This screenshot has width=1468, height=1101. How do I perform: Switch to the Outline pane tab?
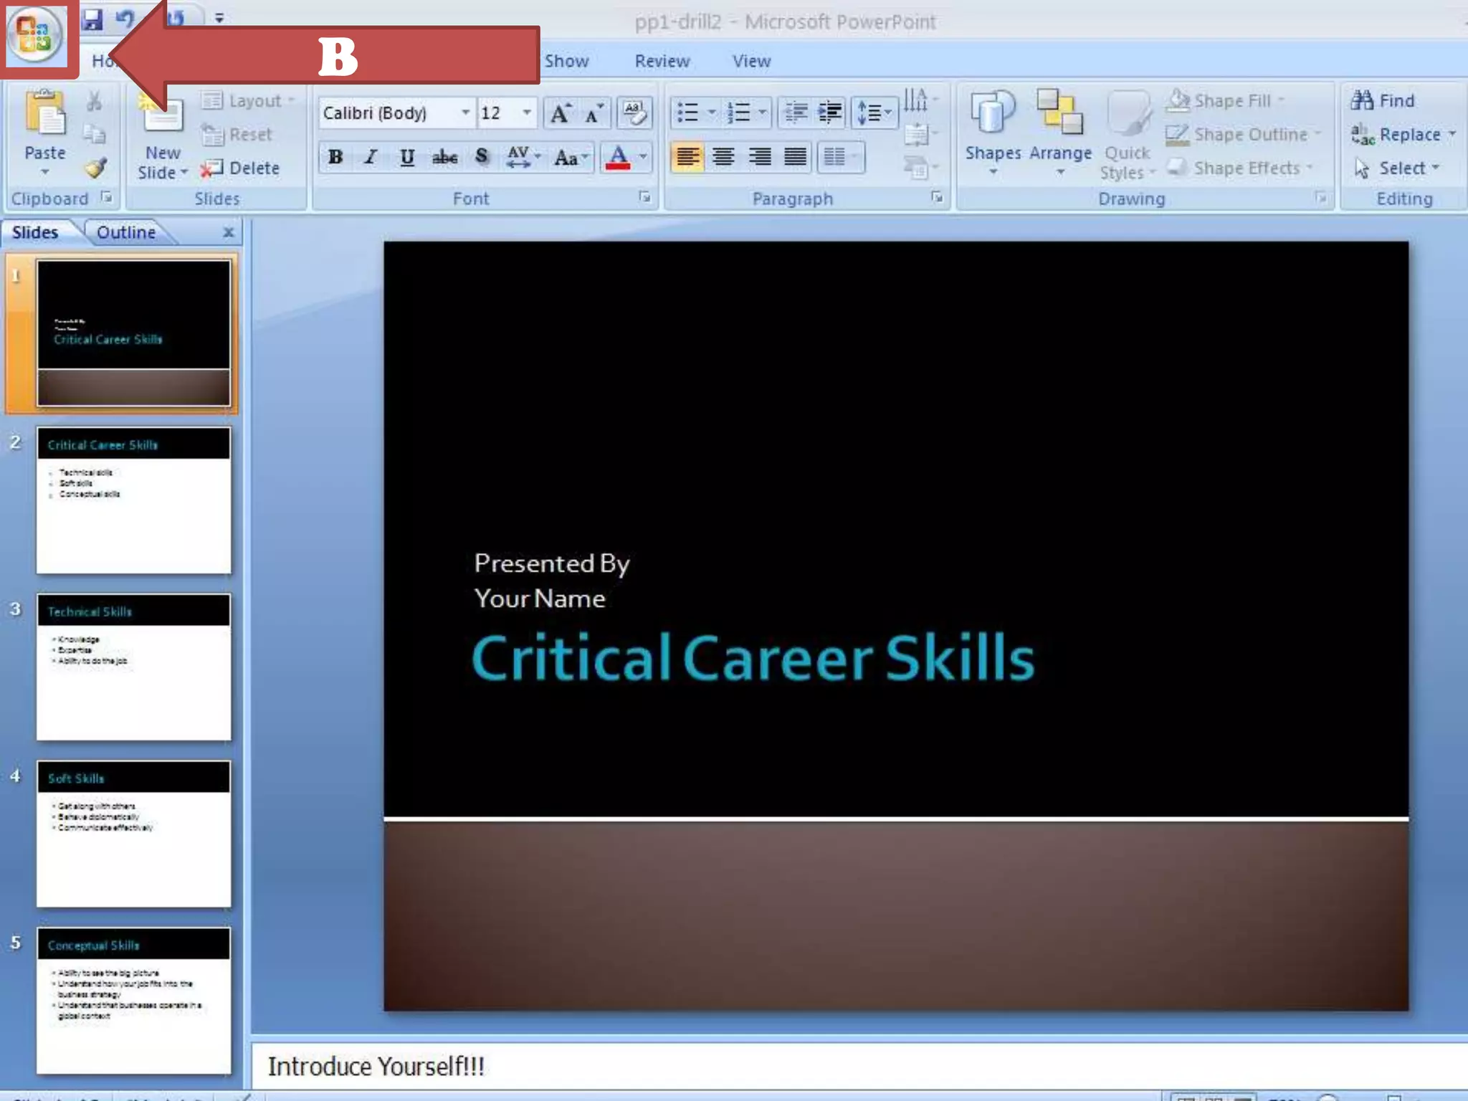tap(126, 232)
